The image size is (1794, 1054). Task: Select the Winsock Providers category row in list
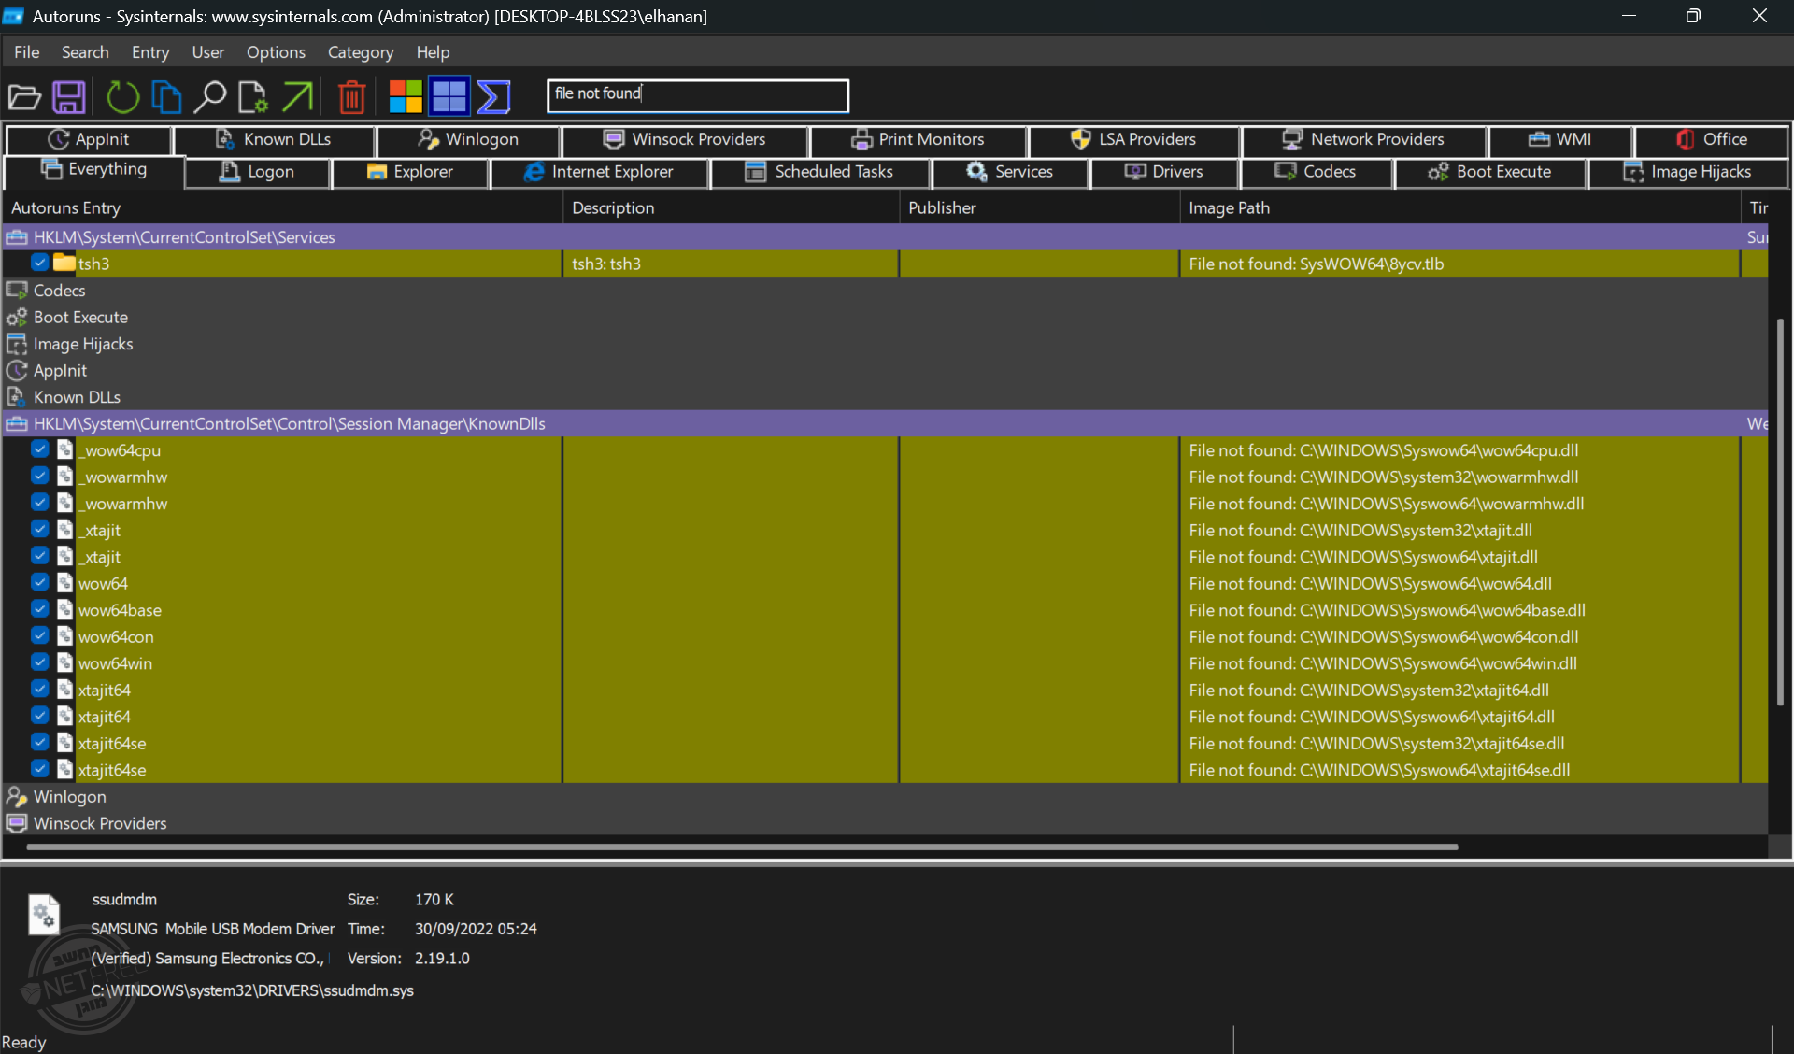885,823
